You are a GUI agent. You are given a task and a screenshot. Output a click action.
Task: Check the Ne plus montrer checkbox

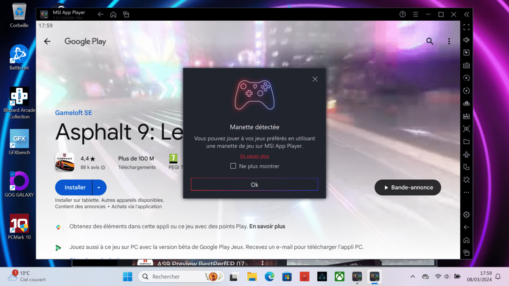[x=233, y=166]
